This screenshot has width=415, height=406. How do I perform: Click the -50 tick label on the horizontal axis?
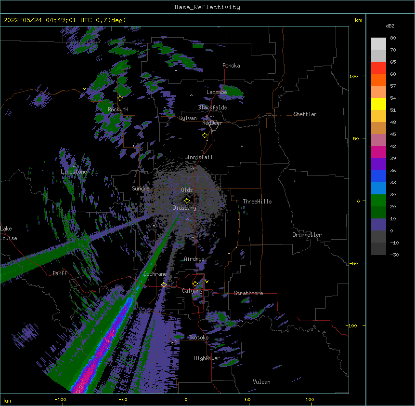point(123,399)
